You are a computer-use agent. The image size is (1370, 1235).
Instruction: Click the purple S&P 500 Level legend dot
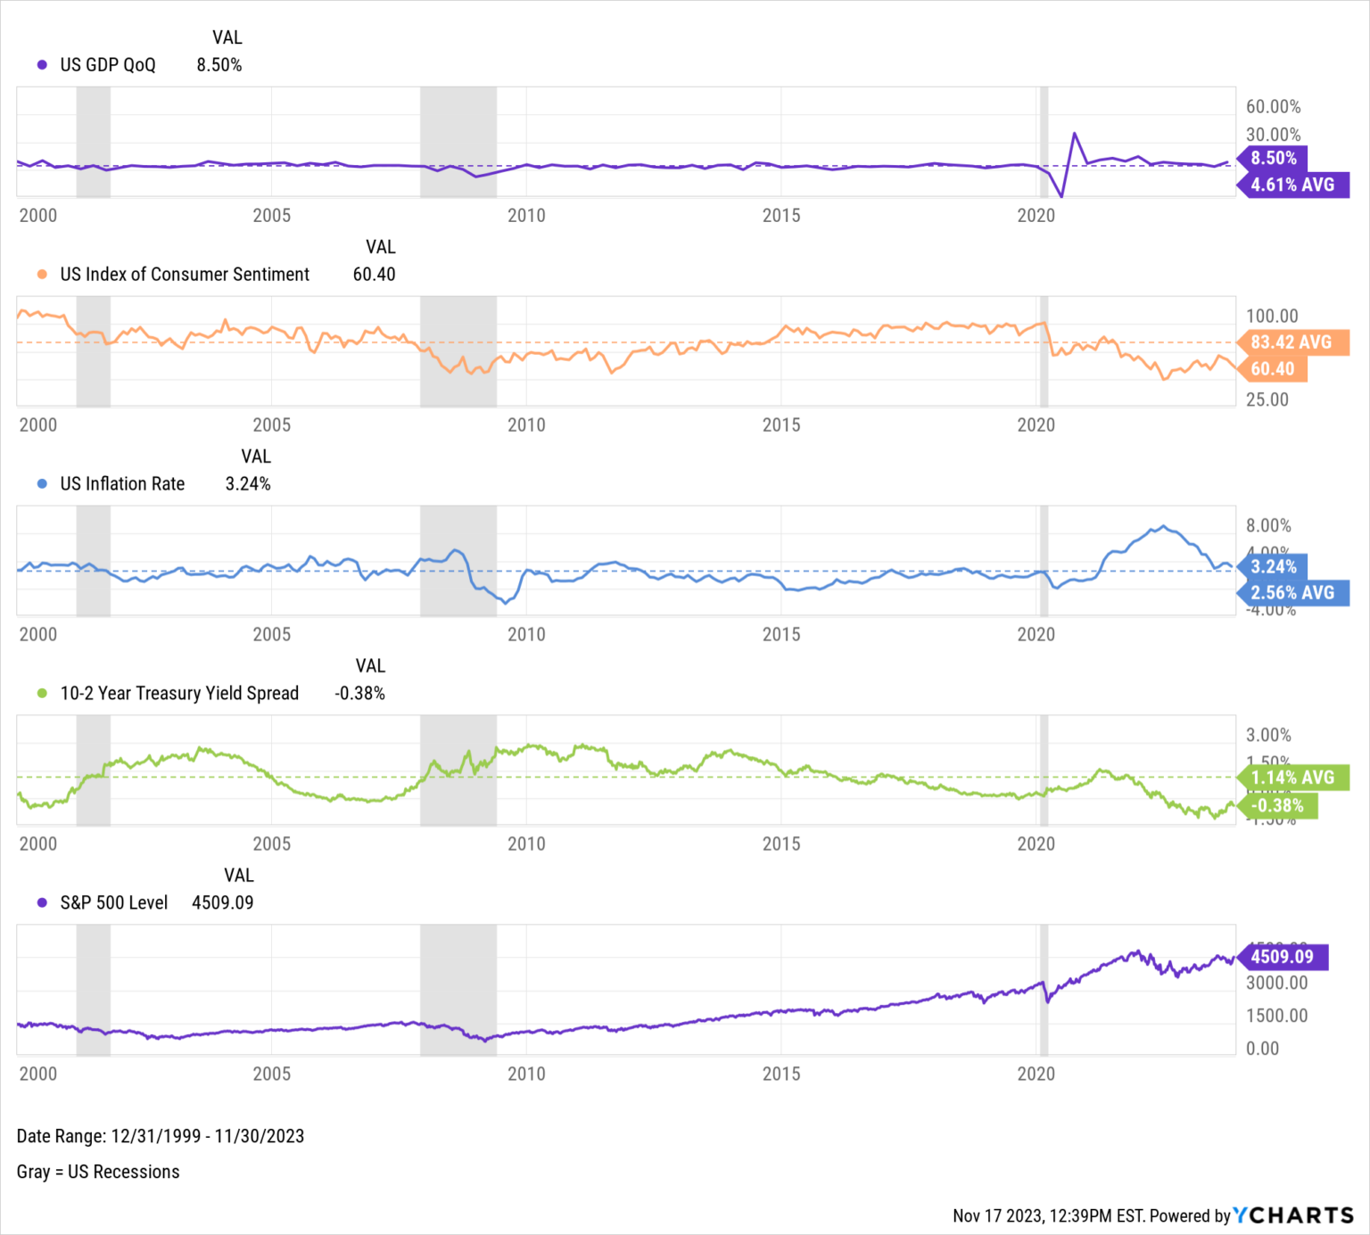click(x=42, y=903)
